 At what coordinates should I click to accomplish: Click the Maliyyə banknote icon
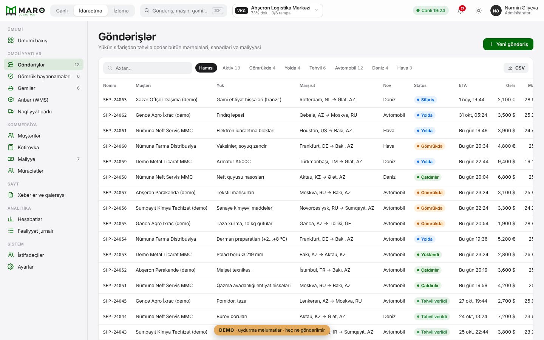click(x=11, y=159)
